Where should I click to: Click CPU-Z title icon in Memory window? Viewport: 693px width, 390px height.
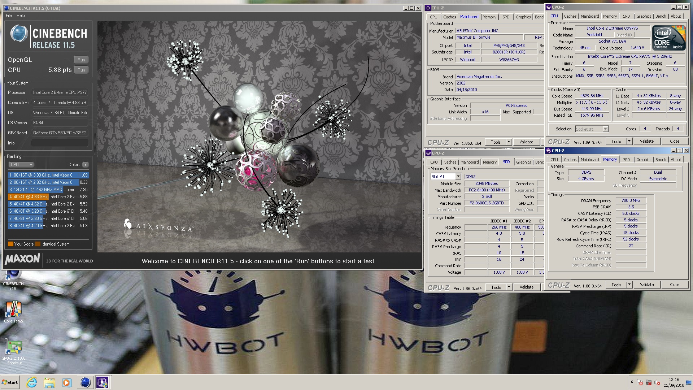549,151
